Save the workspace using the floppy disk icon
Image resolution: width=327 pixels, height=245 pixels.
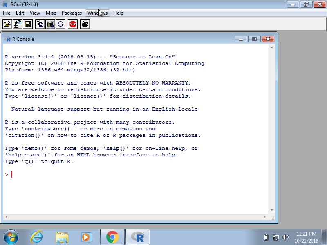coord(28,24)
